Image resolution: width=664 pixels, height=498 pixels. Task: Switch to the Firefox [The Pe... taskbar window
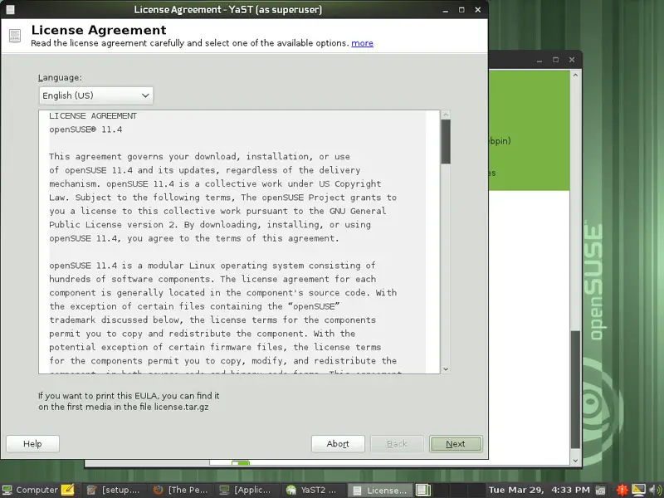[x=180, y=490]
